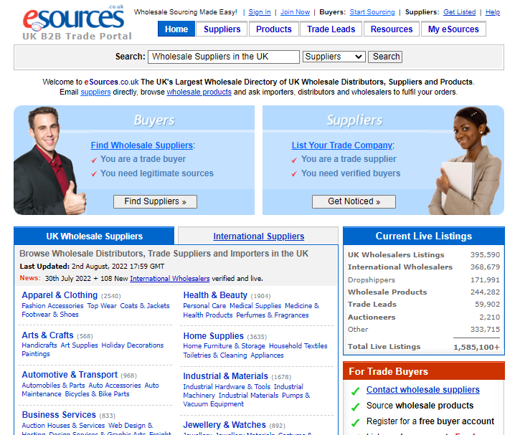Screen dimensions: 520x435
Task: Follow the wholesale products link in welcome text
Action: pos(199,92)
